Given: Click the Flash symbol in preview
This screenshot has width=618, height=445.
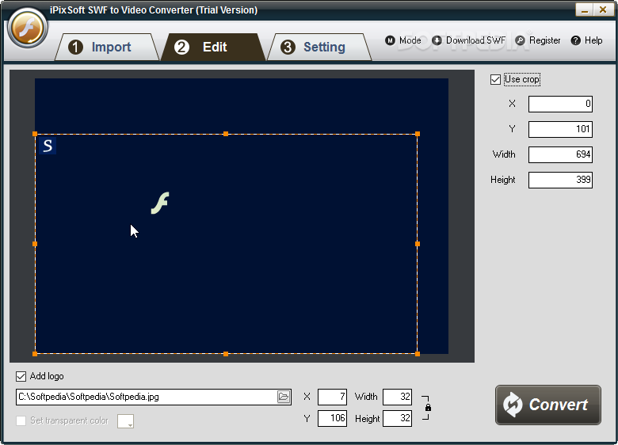Looking at the screenshot, I should click(160, 203).
